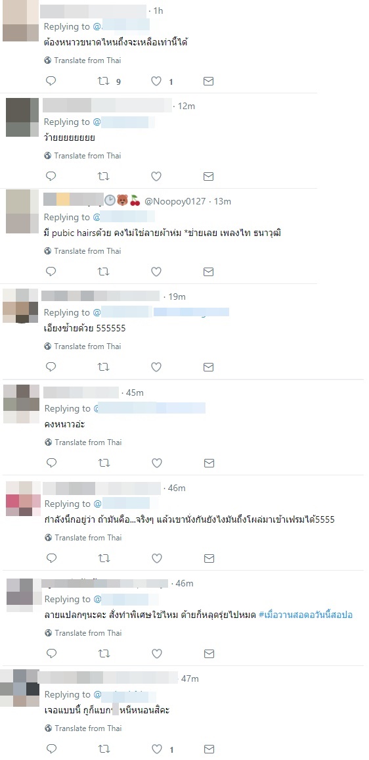369x760 pixels.
Task: Like the 47m tweet with 1 like
Action: click(x=156, y=749)
